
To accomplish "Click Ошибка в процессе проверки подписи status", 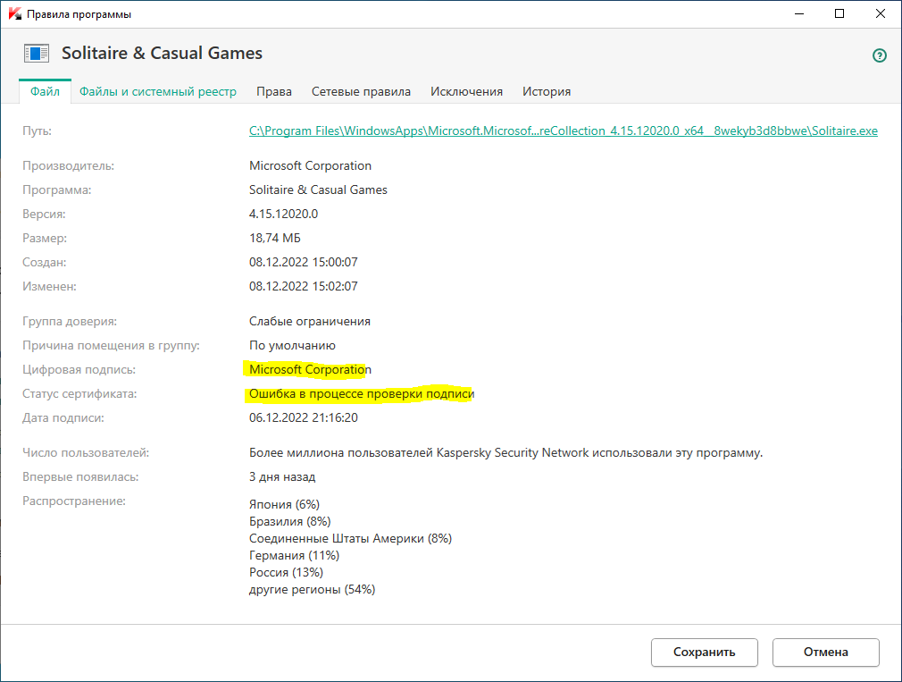I will coord(362,393).
